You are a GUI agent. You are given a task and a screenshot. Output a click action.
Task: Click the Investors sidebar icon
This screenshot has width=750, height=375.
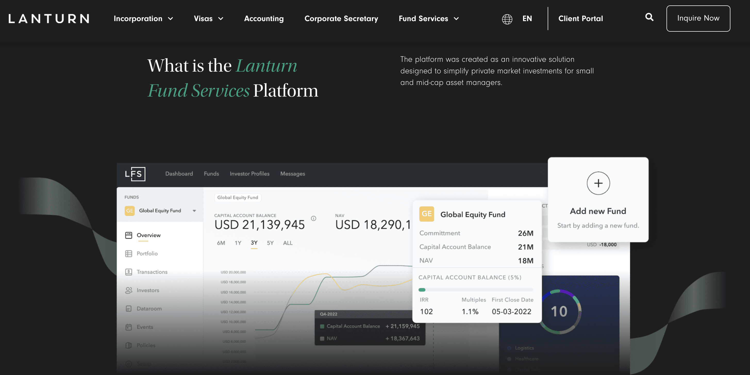click(129, 290)
